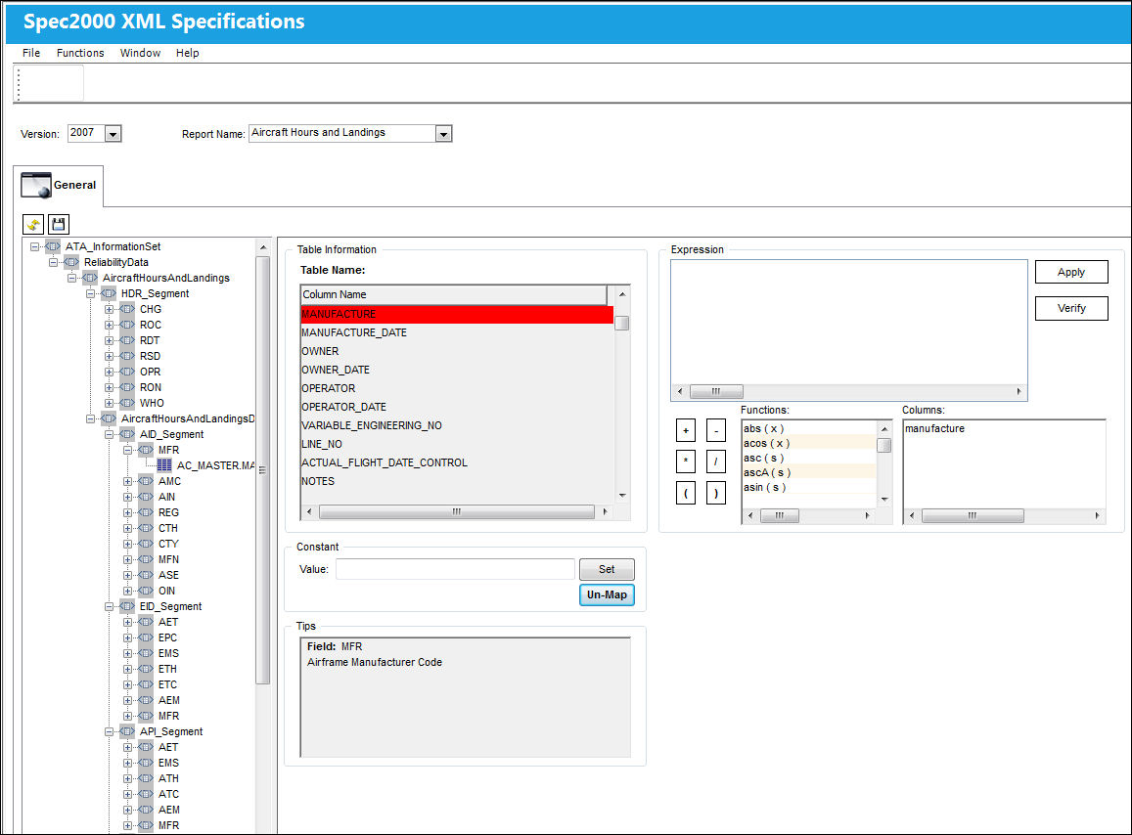This screenshot has width=1132, height=835.
Task: Select the AC_MASTER table icon under MFR
Action: (x=164, y=465)
